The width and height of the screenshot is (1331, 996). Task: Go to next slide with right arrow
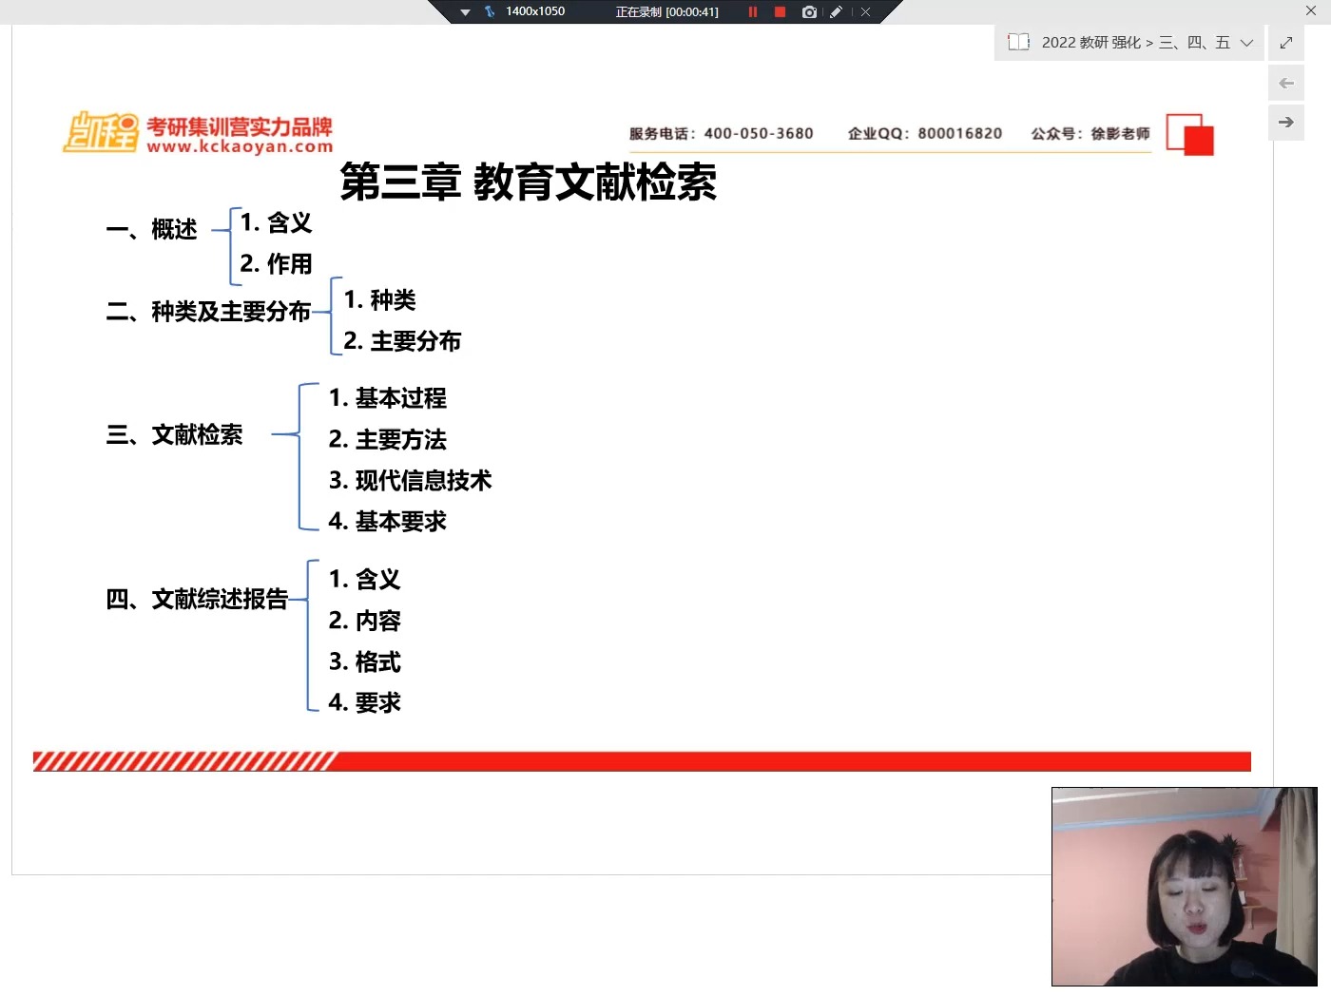(x=1286, y=123)
